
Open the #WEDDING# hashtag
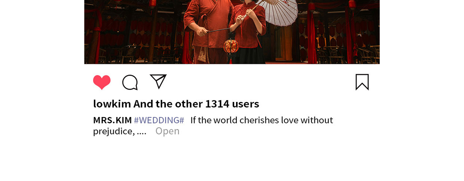pos(159,120)
